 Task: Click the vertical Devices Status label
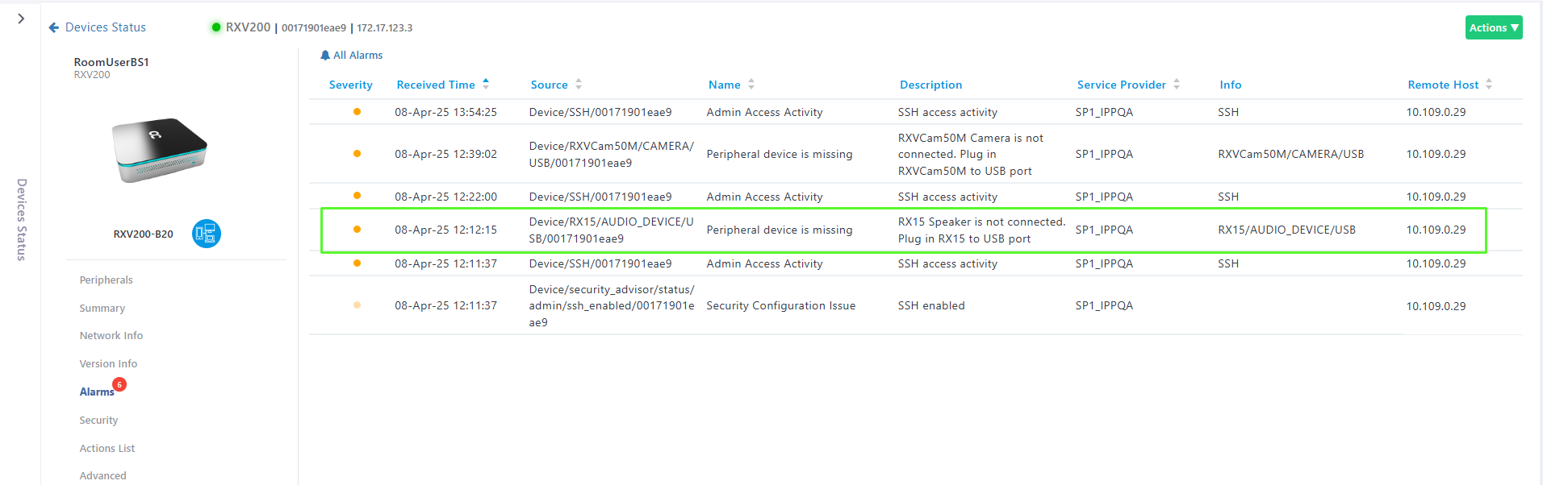(x=22, y=219)
